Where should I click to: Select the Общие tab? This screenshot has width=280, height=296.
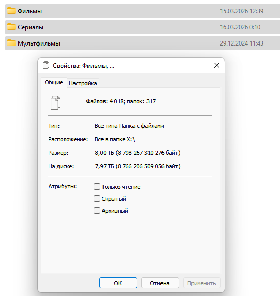pyautogui.click(x=54, y=82)
